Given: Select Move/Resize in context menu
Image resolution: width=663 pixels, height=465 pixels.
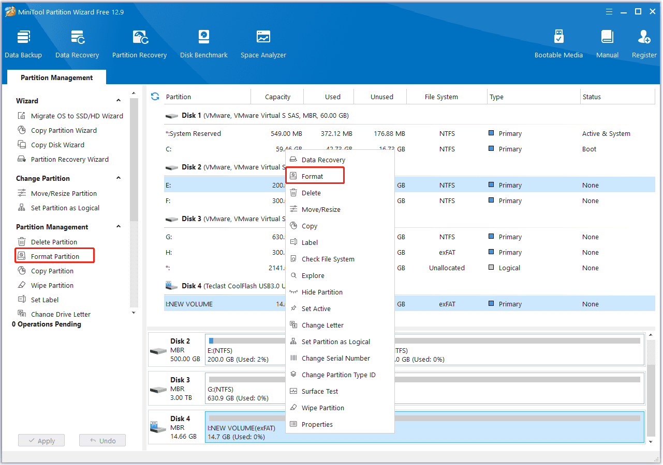Looking at the screenshot, I should [340, 209].
